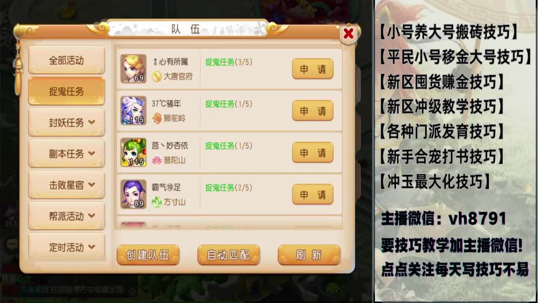This screenshot has width=538, height=303.
Task: Select the 捉鬼任务 tab
Action: click(67, 91)
